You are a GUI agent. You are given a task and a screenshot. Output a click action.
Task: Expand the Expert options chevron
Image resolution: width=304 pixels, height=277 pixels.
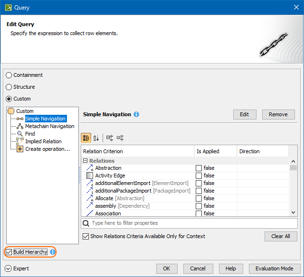(9, 268)
